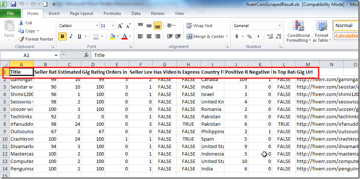Open the Calibri font name dropdown
The image size is (360, 179).
(x=97, y=26)
